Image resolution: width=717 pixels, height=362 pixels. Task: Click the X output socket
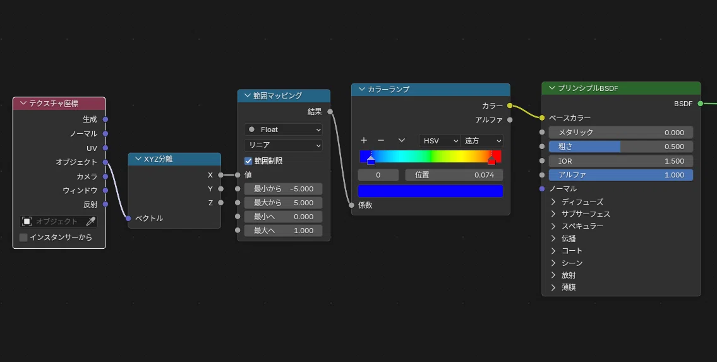point(221,174)
